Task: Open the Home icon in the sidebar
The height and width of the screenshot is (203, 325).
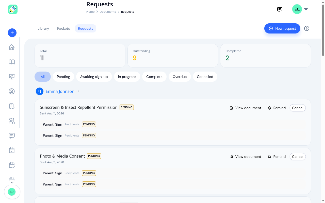Action: click(12, 47)
